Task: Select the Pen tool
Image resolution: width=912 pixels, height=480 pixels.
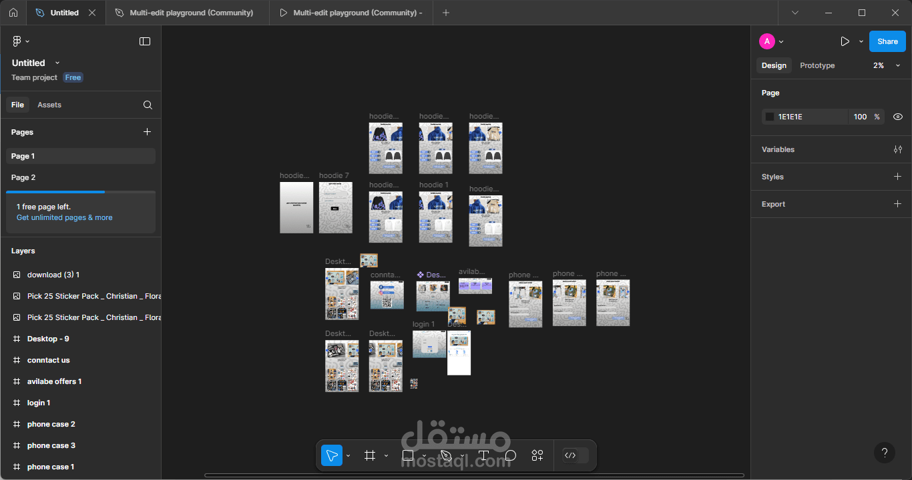Action: click(446, 455)
